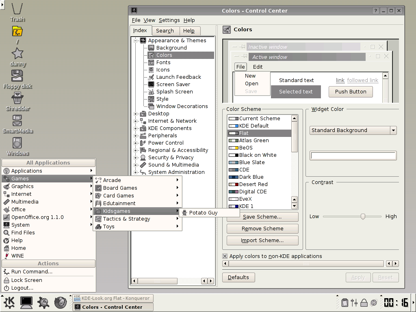The height and width of the screenshot is (312, 416).
Task: Select the Screen Saver module icon
Action: 151,84
